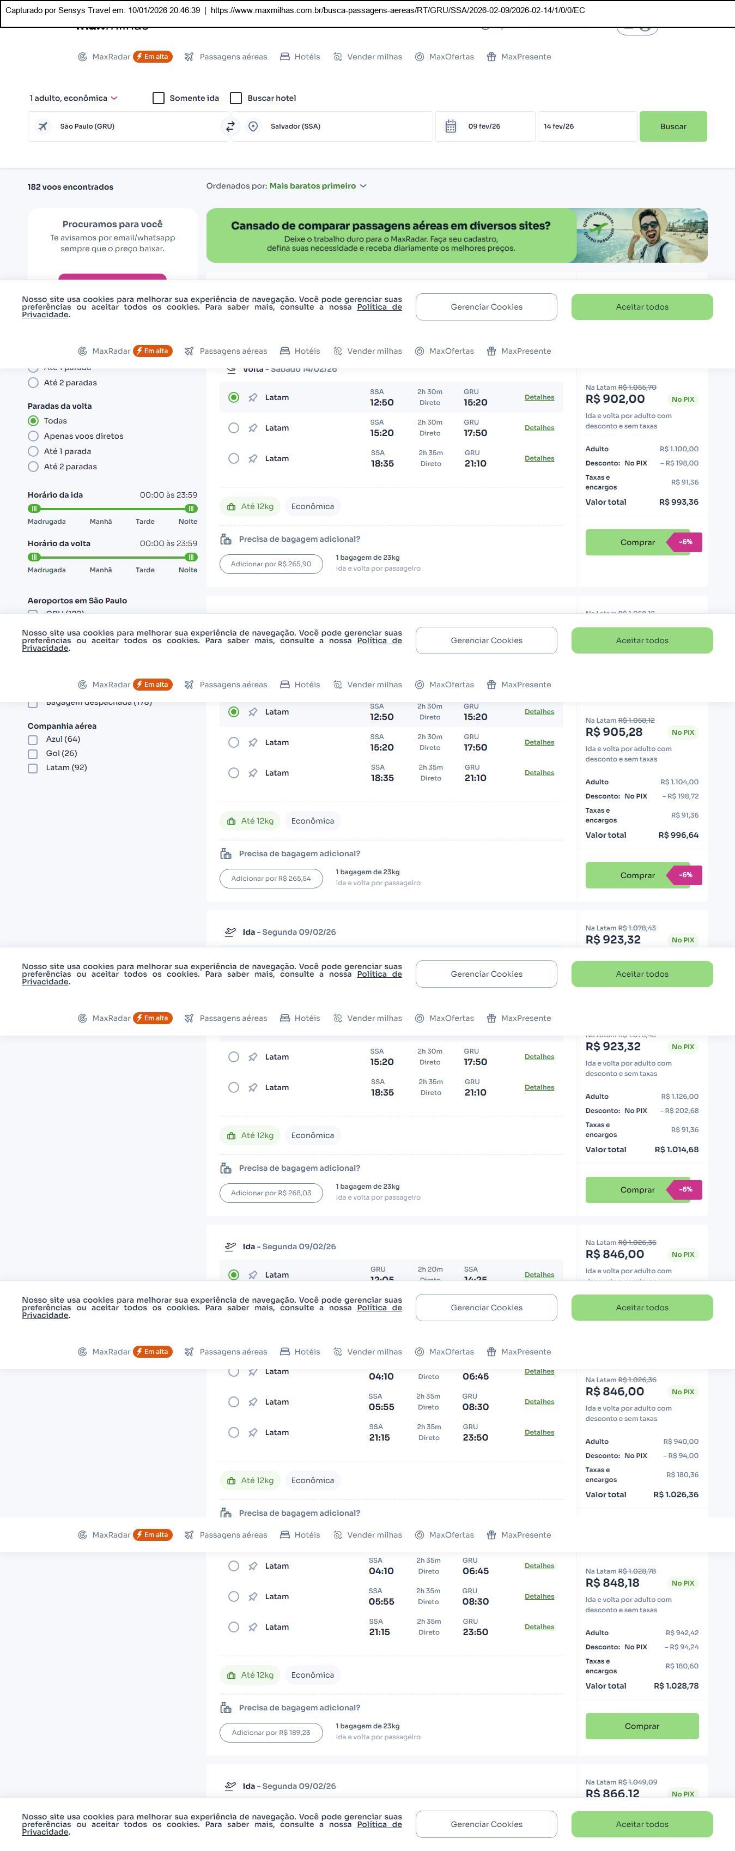Click the Hotéis bed icon in top menu
This screenshot has width=735, height=1851.
[284, 57]
